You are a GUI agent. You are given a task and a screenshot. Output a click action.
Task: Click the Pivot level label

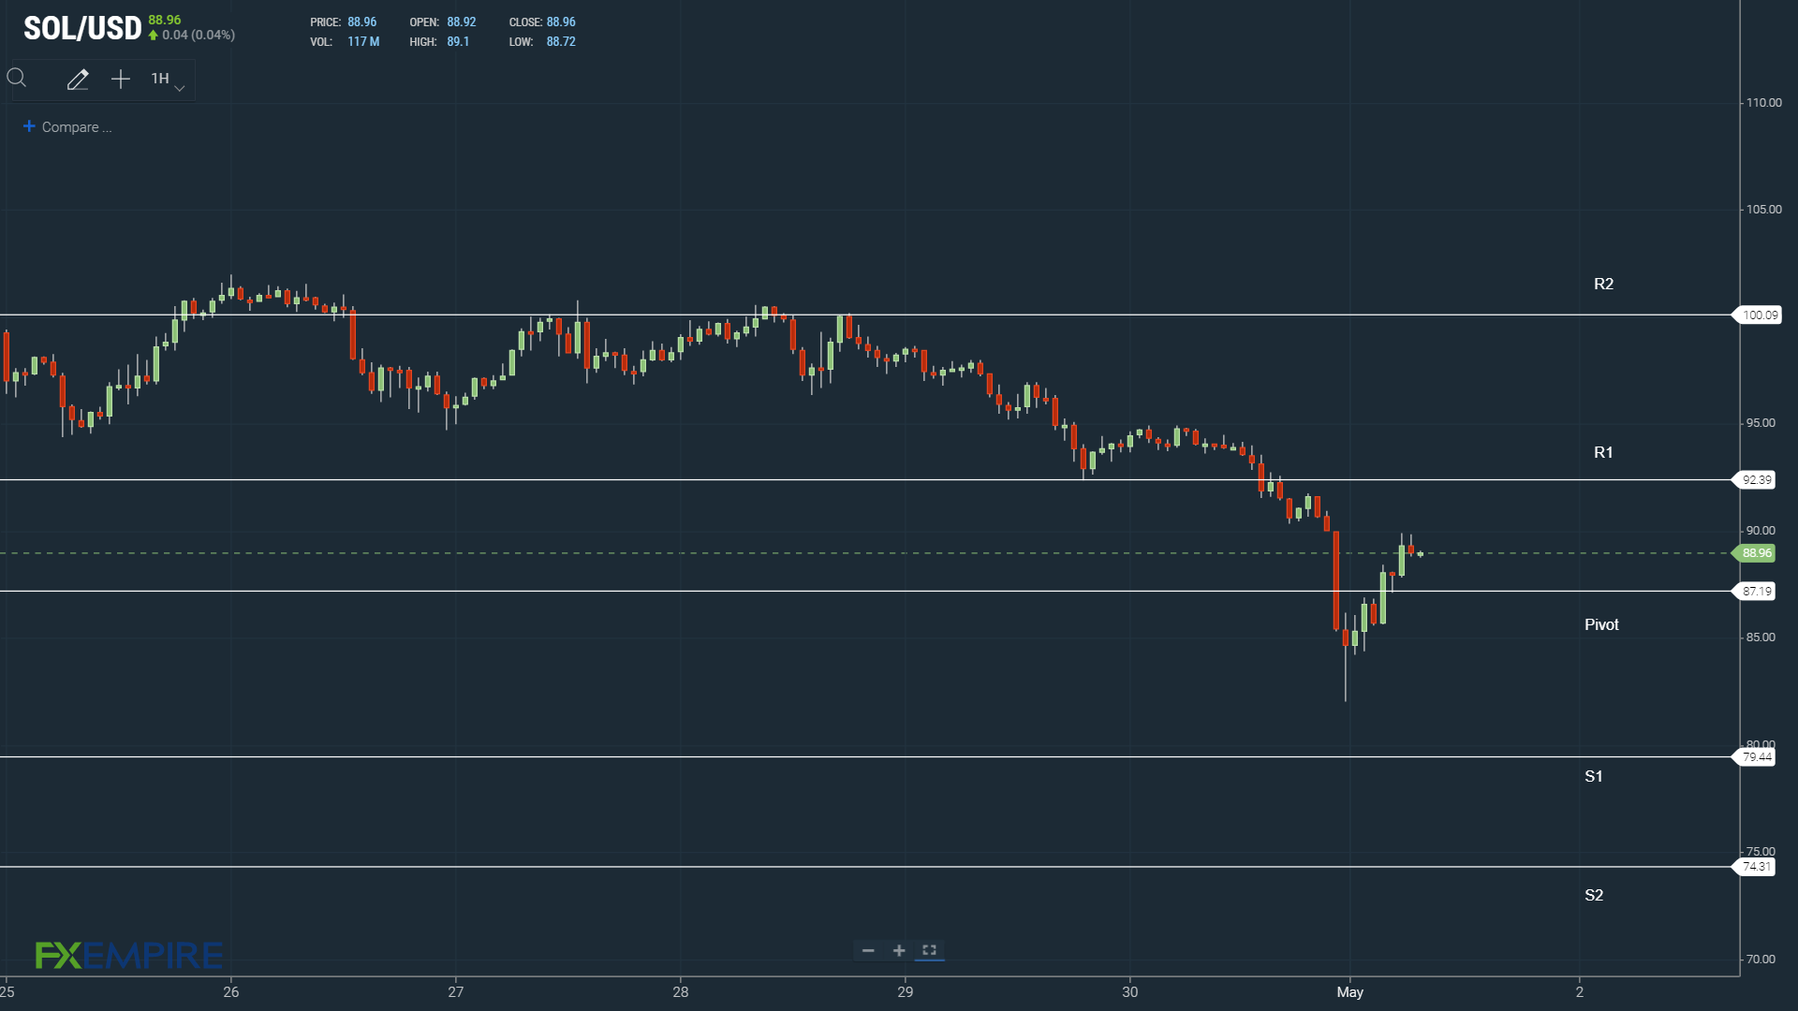[1601, 624]
